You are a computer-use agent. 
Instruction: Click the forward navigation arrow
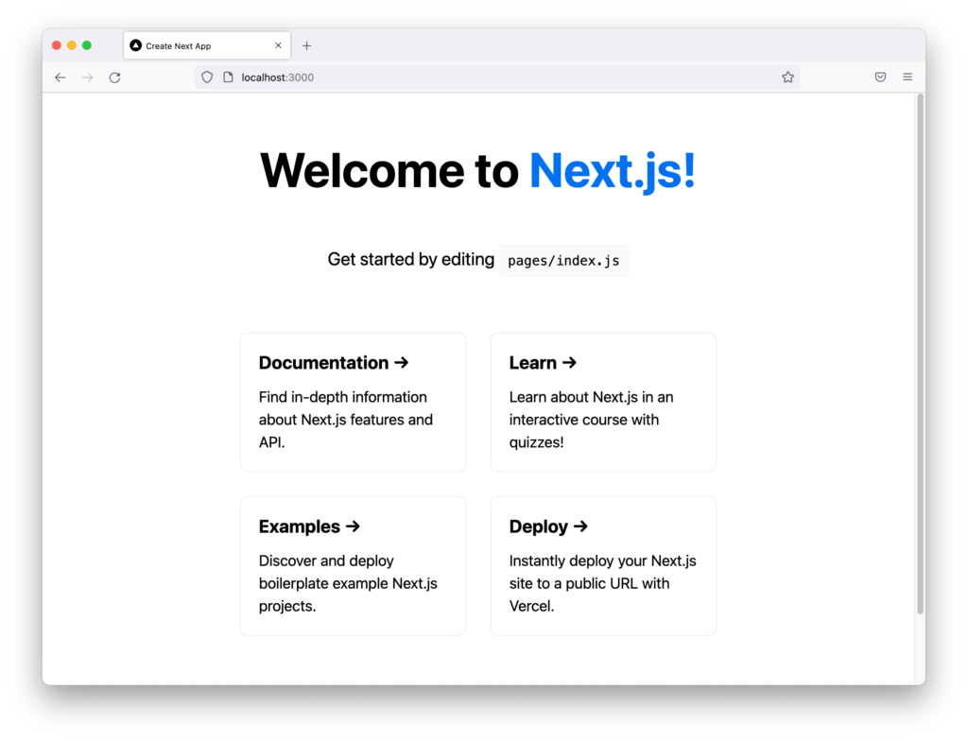pyautogui.click(x=87, y=77)
